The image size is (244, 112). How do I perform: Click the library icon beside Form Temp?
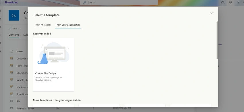[11, 65]
